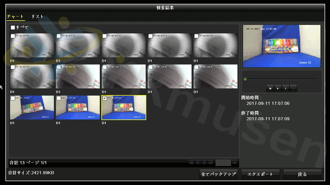The width and height of the screenshot is (330, 185).
Task: Click the page number input field
Action: tap(223, 162)
